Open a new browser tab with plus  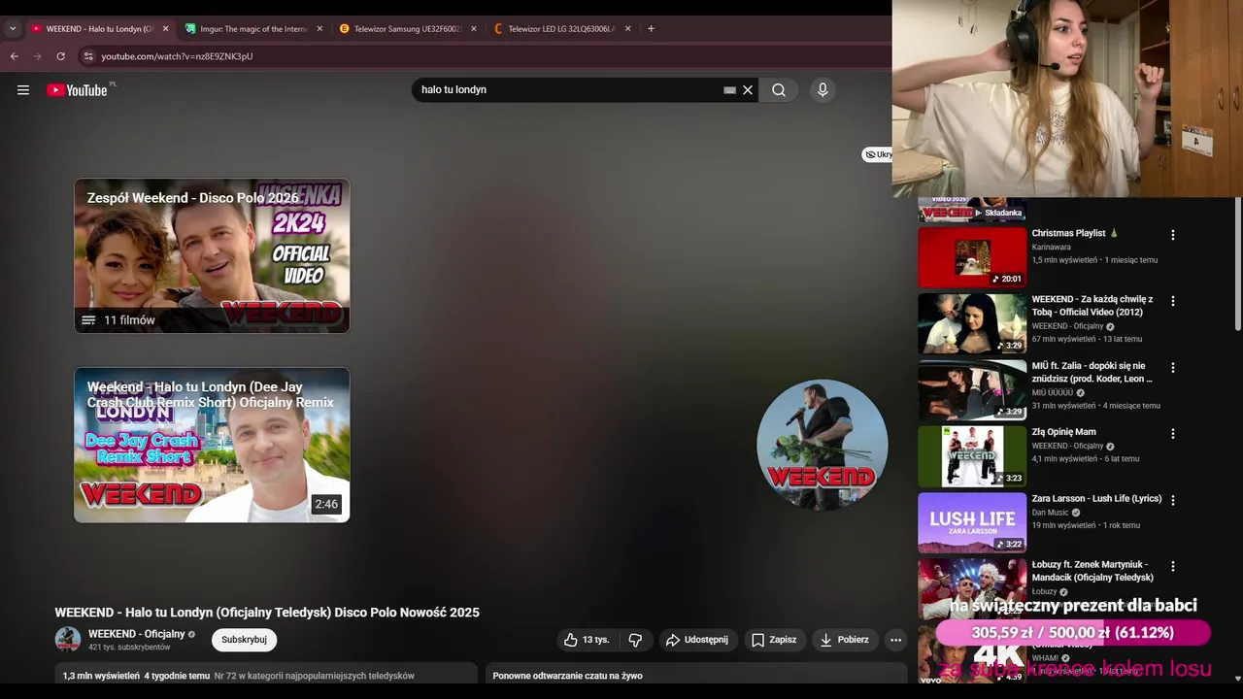point(651,29)
